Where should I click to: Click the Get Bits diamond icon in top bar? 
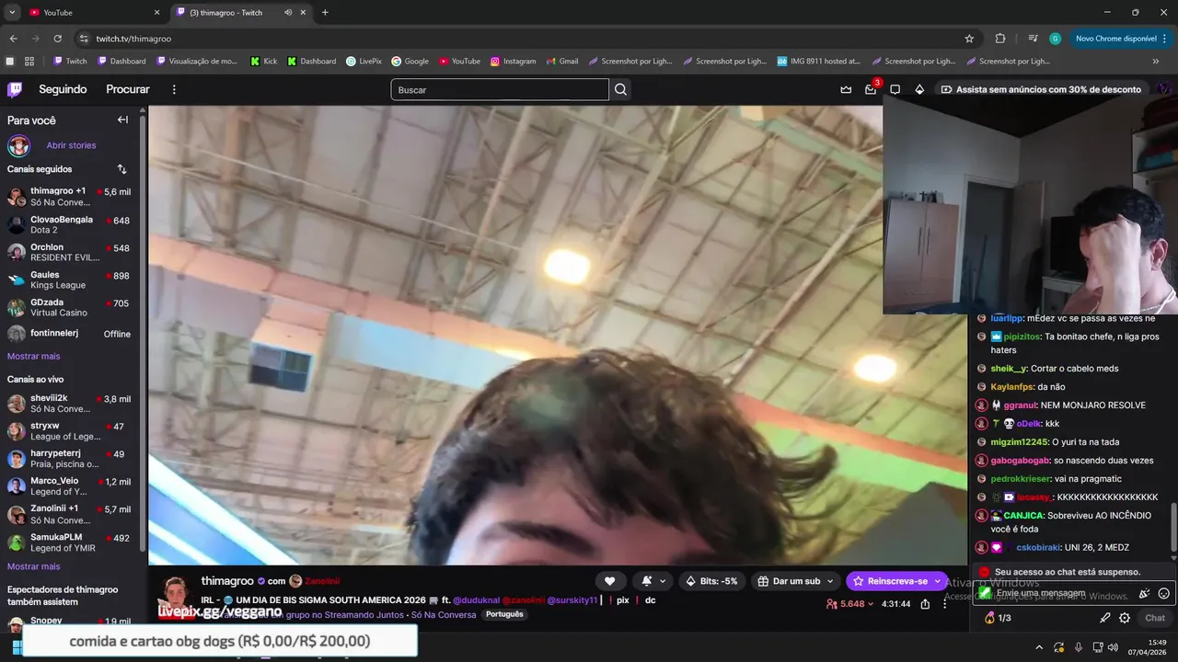(918, 89)
